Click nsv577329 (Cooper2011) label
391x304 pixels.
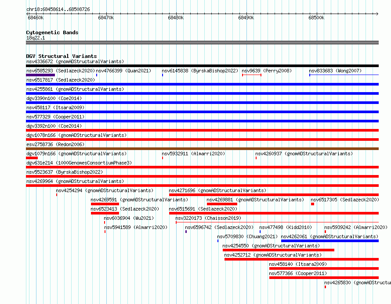pos(55,117)
